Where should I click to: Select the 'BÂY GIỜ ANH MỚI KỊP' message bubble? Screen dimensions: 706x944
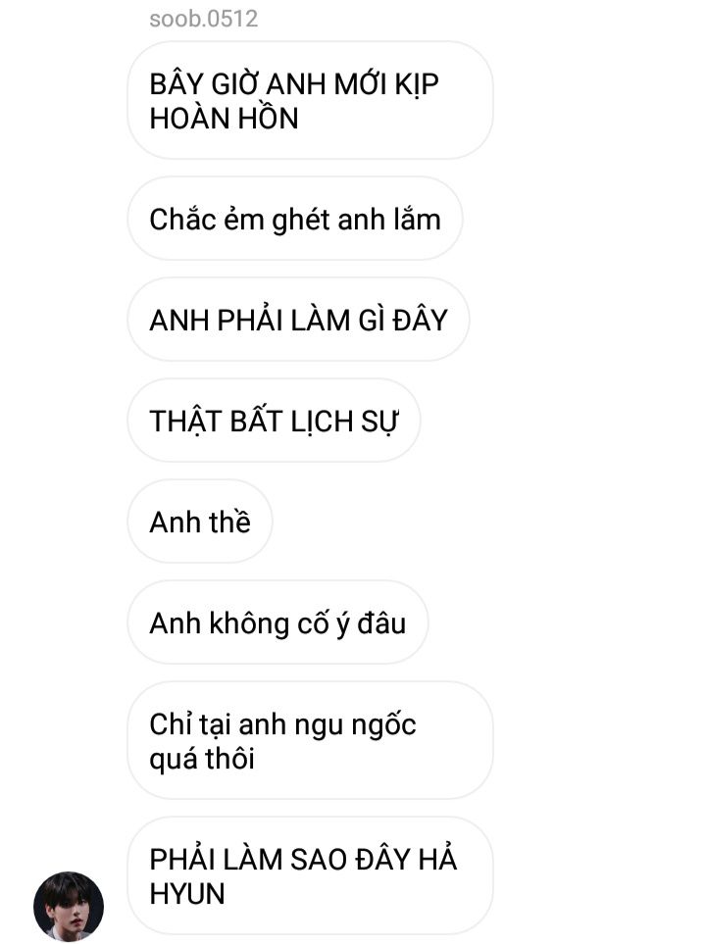(x=310, y=101)
